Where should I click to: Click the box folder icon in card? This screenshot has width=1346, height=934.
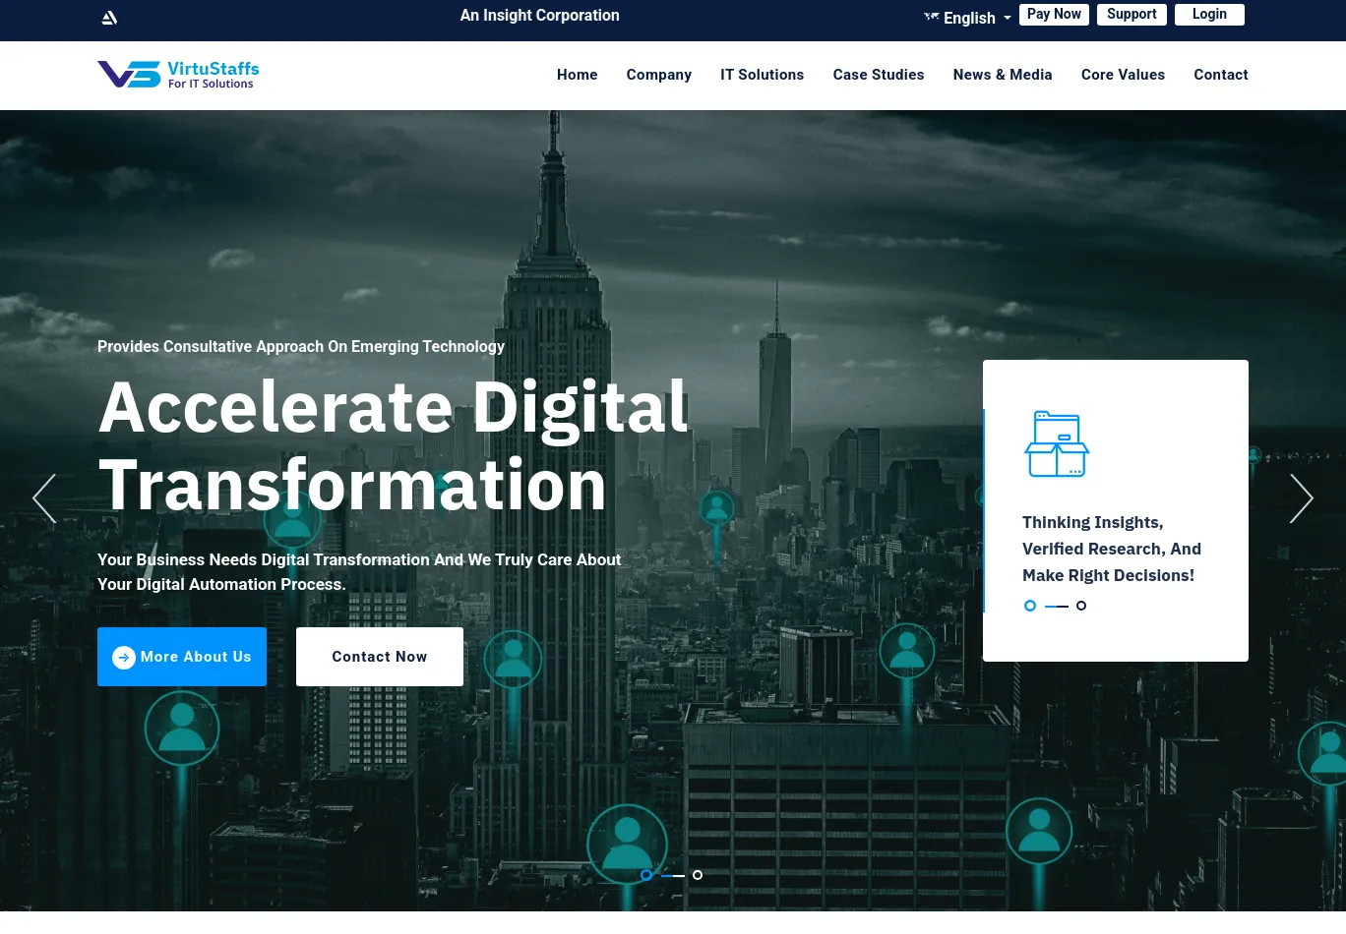(x=1057, y=444)
